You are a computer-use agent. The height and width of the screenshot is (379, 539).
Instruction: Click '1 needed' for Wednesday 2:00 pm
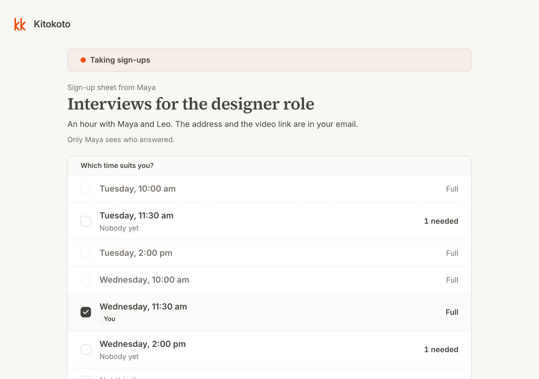point(441,350)
